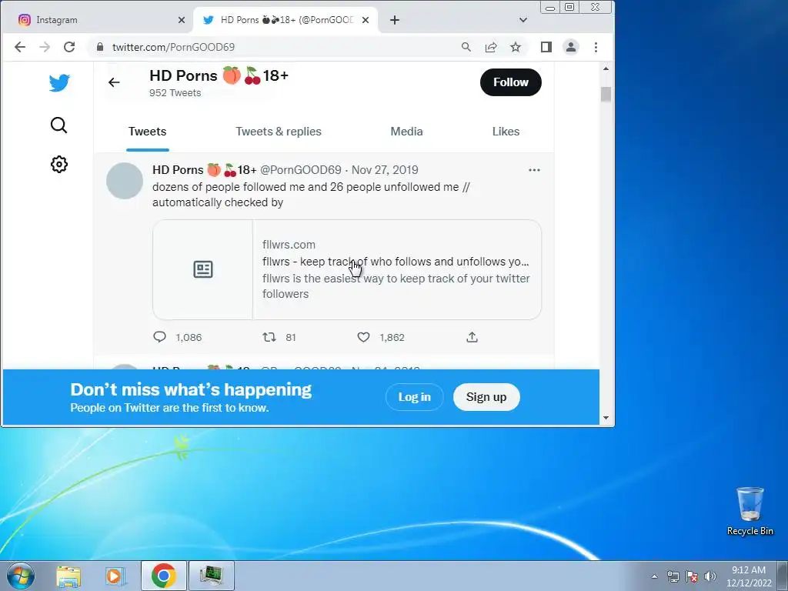This screenshot has height=591, width=788.
Task: Open the Chrome profile avatar menu
Action: pos(571,47)
